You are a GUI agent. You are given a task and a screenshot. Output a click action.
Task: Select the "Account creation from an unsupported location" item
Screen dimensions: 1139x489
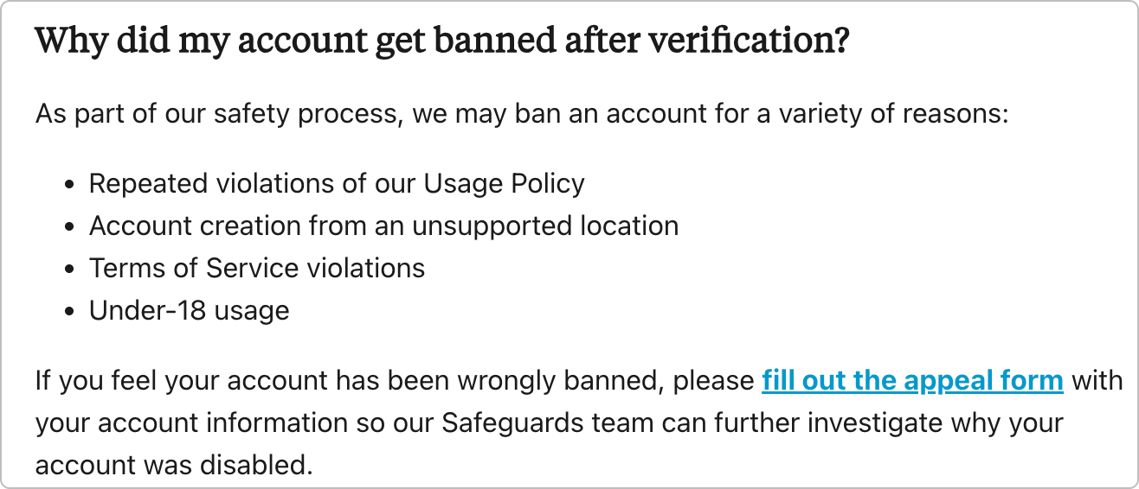point(383,225)
